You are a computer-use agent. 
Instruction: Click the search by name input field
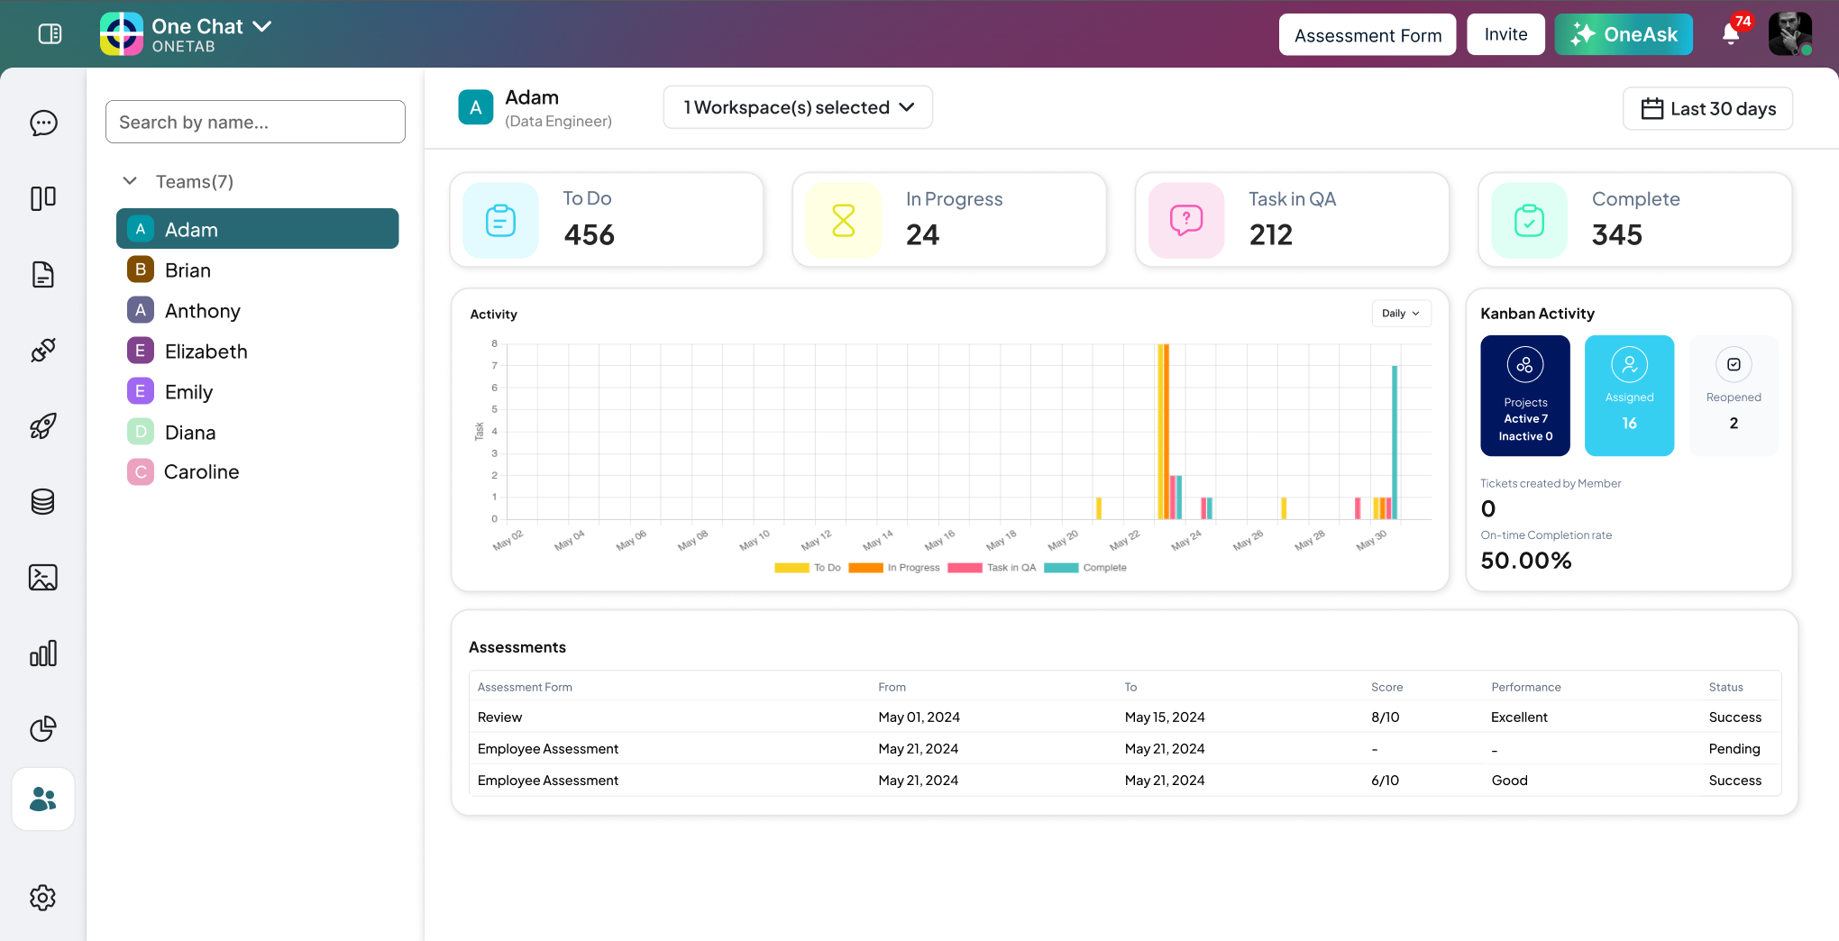pyautogui.click(x=255, y=122)
